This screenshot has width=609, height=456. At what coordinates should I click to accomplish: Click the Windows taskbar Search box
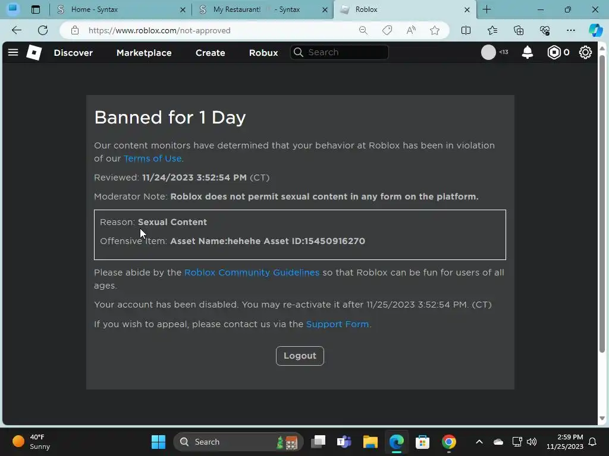point(238,442)
